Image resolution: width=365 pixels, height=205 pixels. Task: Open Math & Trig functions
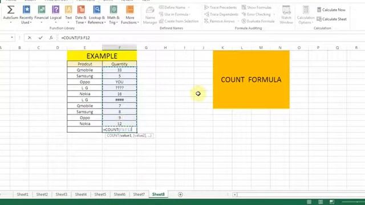pyautogui.click(x=113, y=15)
